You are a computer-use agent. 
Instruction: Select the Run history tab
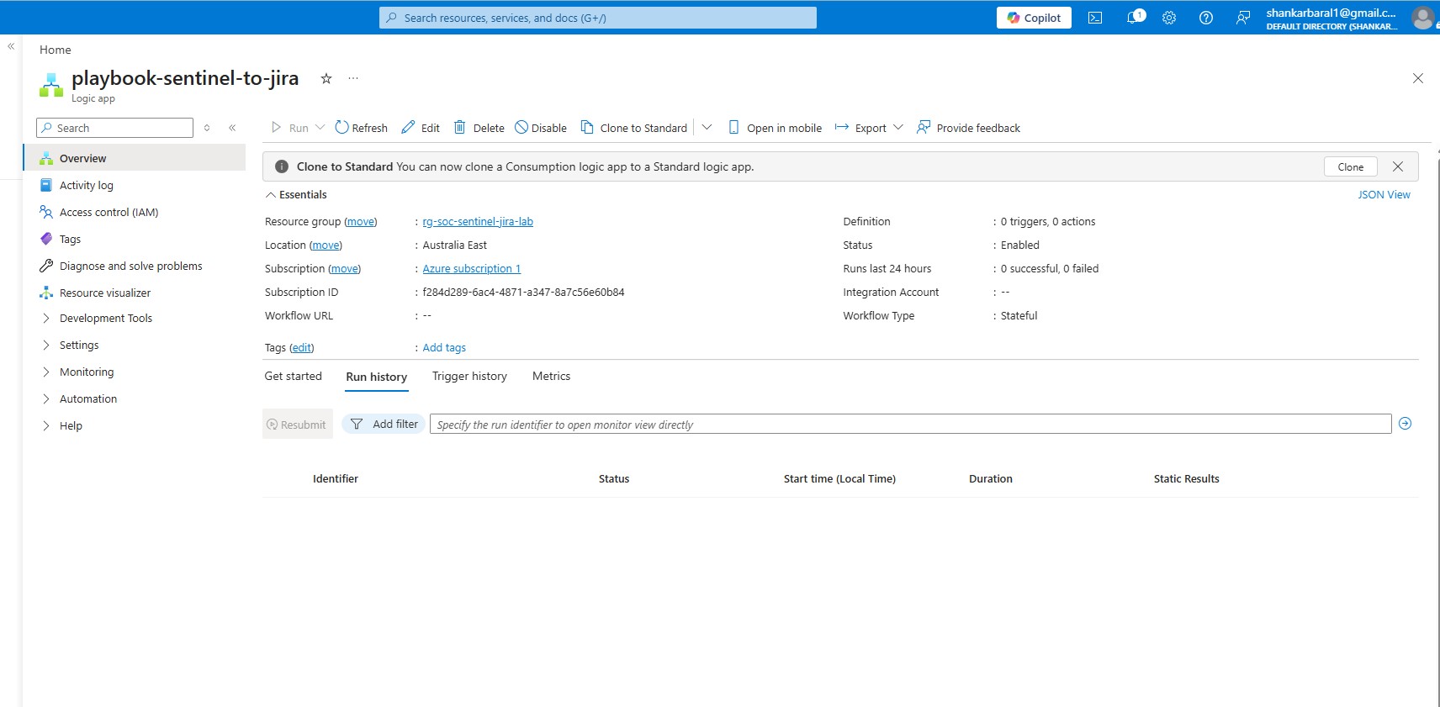(x=376, y=377)
